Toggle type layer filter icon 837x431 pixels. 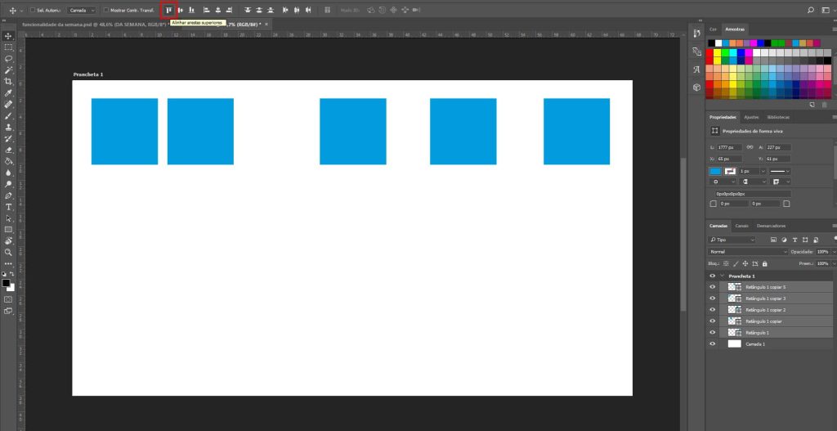coord(794,240)
